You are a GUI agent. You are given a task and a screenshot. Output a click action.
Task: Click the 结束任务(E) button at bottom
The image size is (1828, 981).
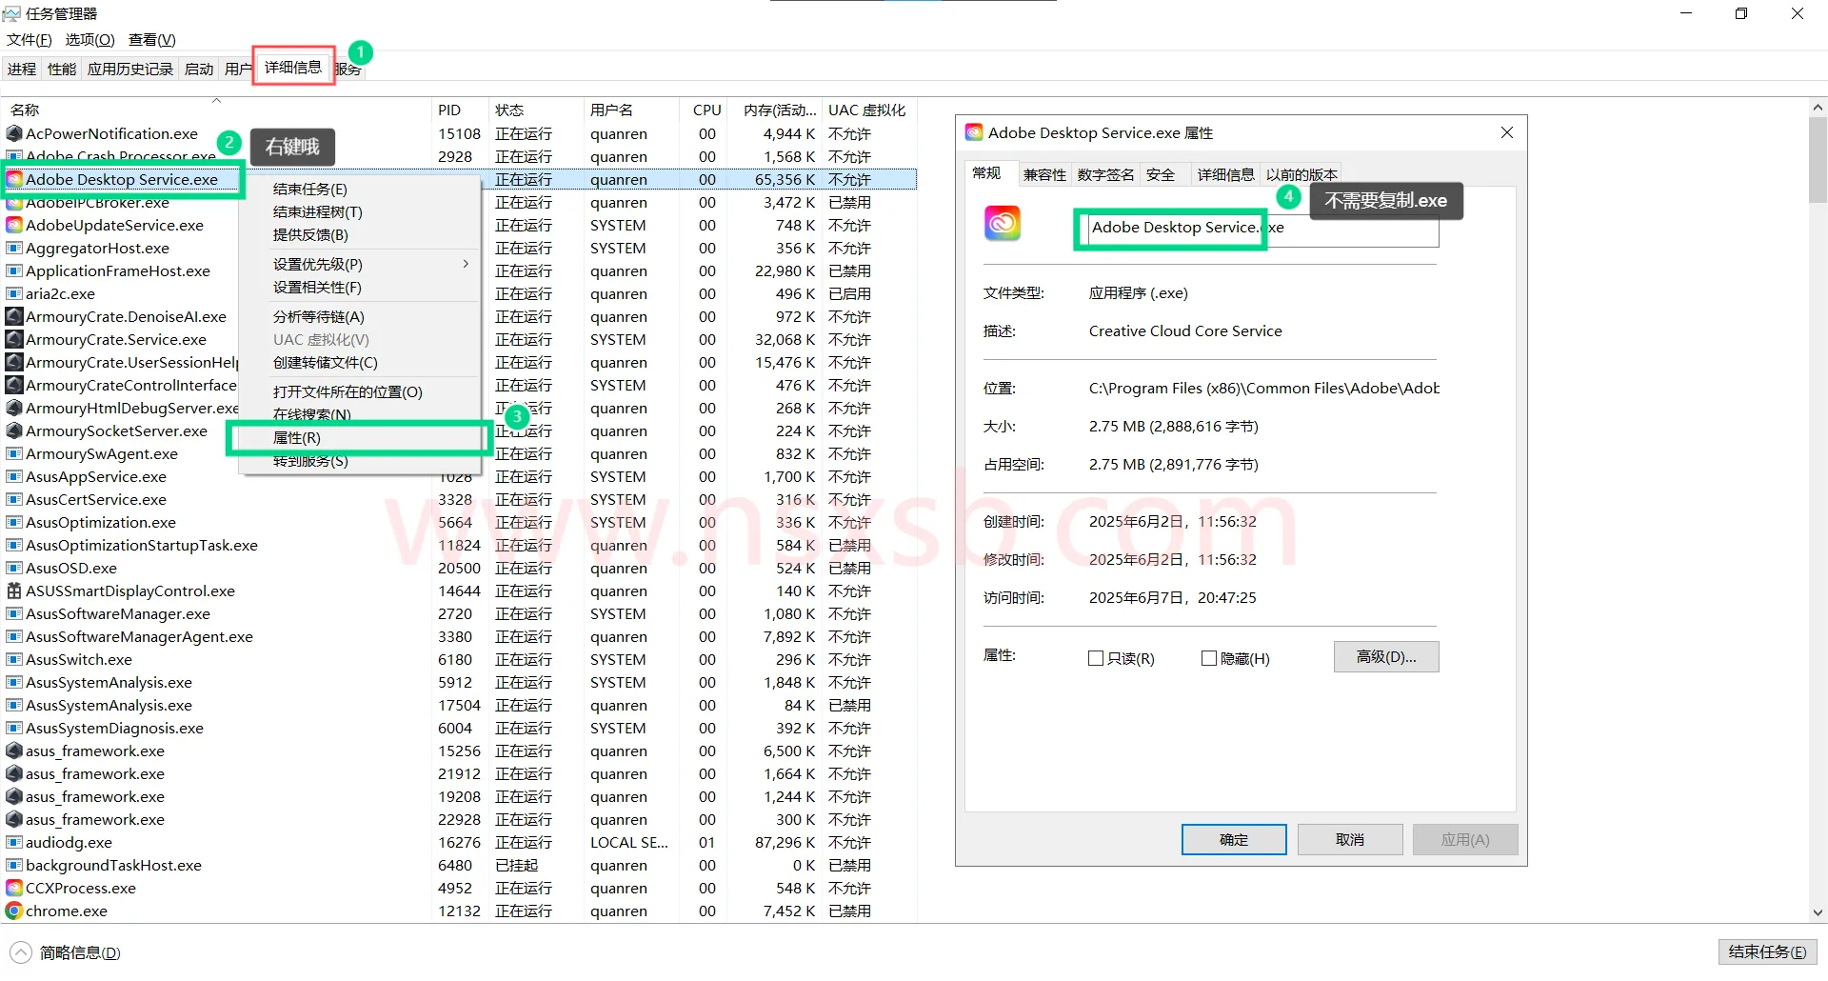click(x=1767, y=952)
